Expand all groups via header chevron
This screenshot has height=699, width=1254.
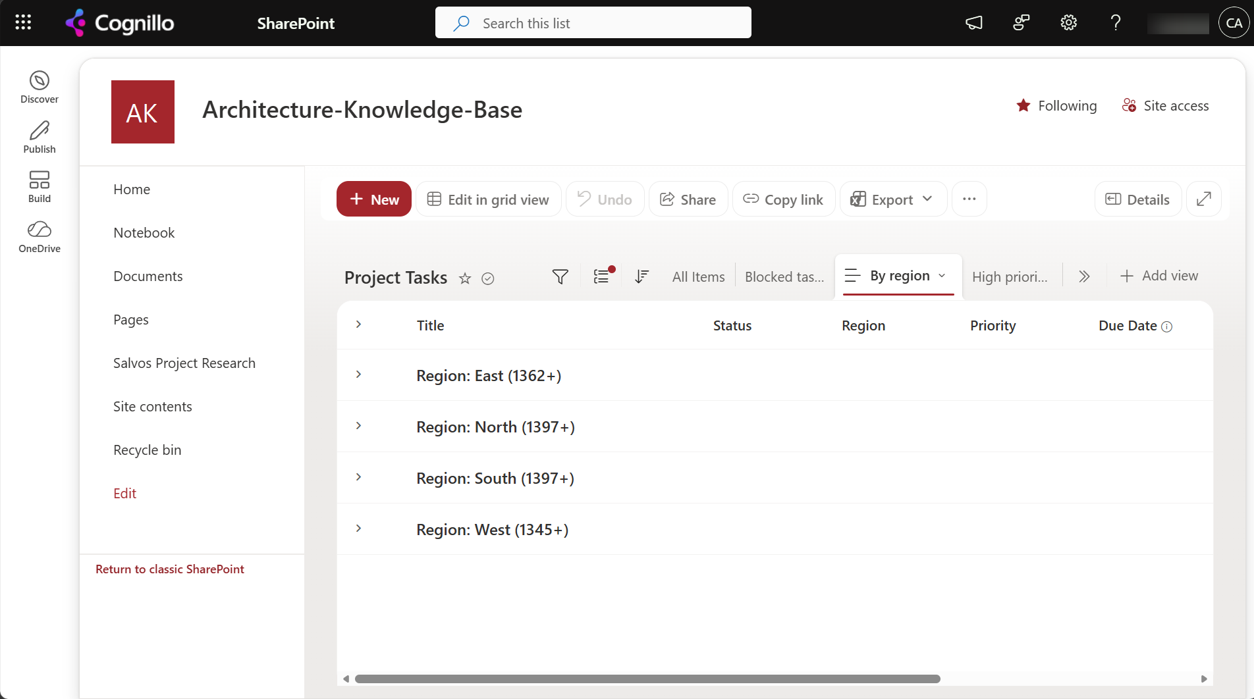click(358, 324)
